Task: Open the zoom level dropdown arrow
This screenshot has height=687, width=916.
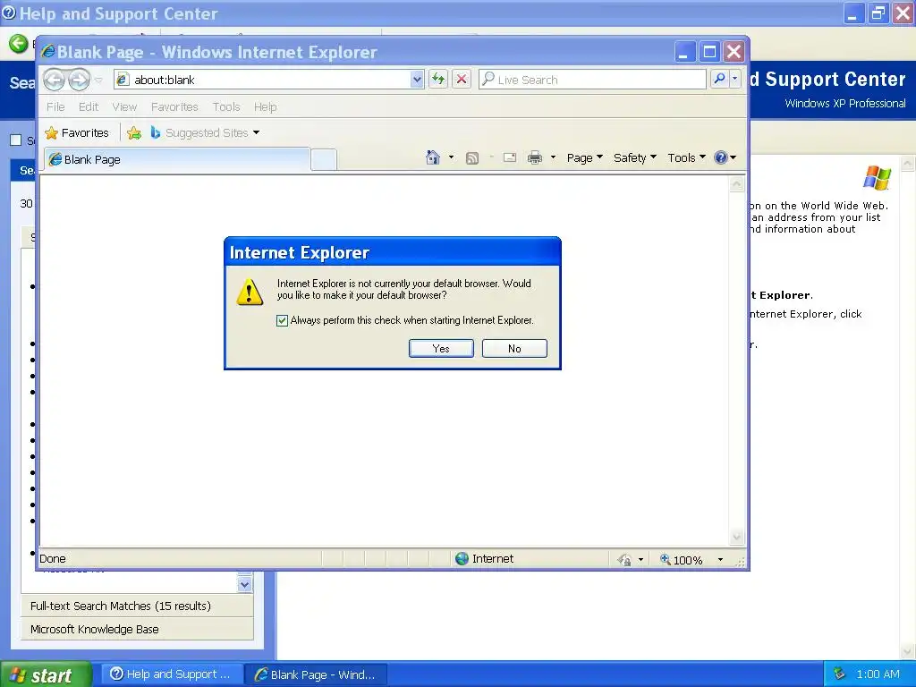Action: tap(720, 560)
